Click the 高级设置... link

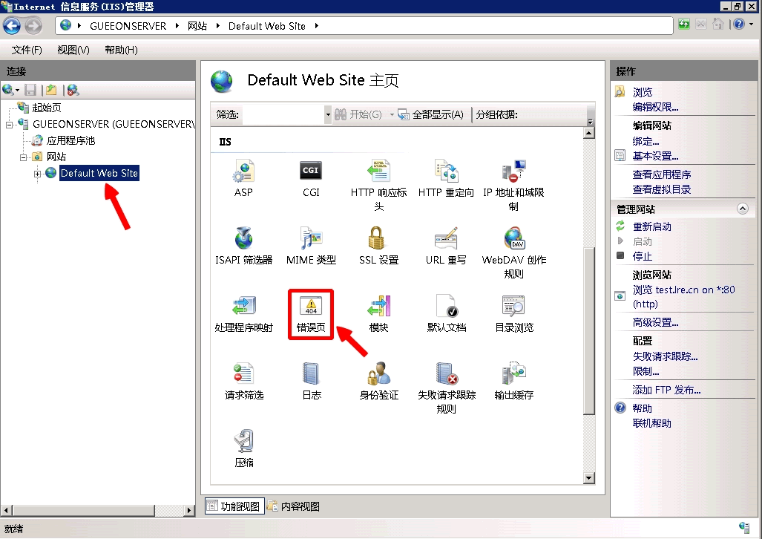click(x=655, y=322)
